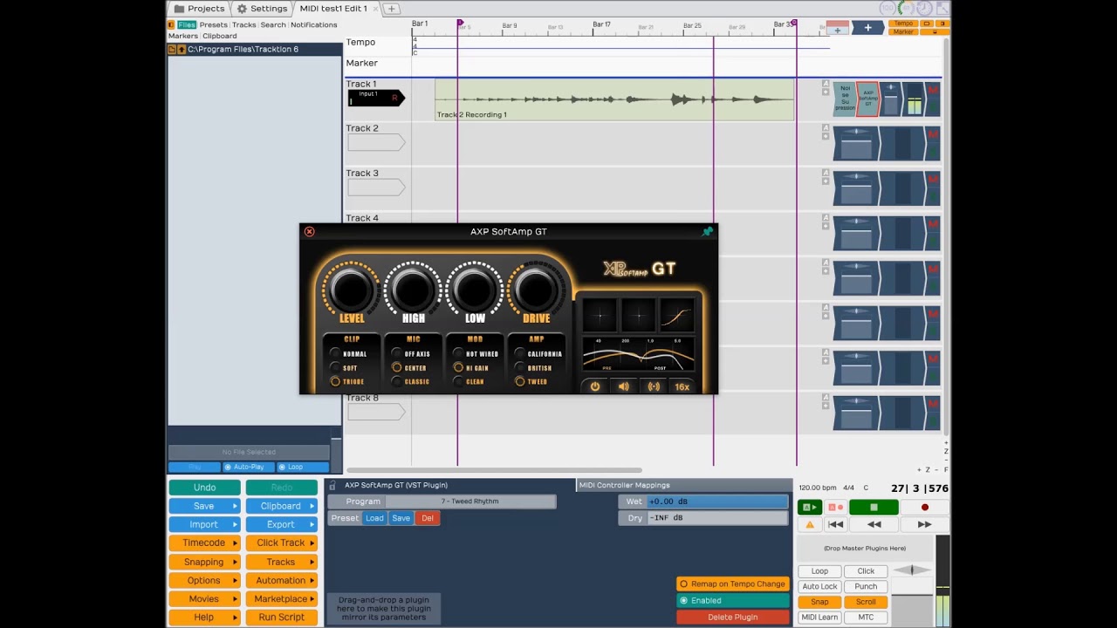This screenshot has width=1117, height=628.
Task: Select the Noise Suppression plugin on Track 1
Action: coord(845,99)
